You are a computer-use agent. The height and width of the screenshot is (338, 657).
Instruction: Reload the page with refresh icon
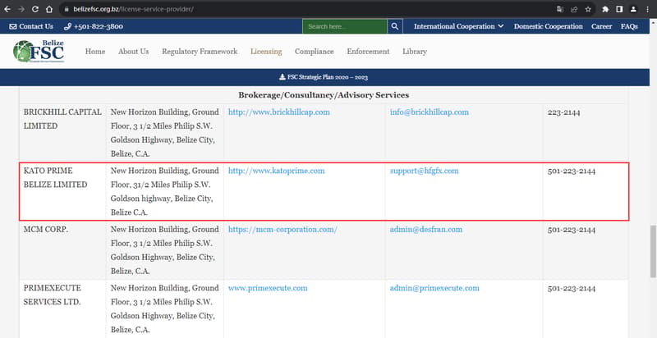pyautogui.click(x=35, y=9)
